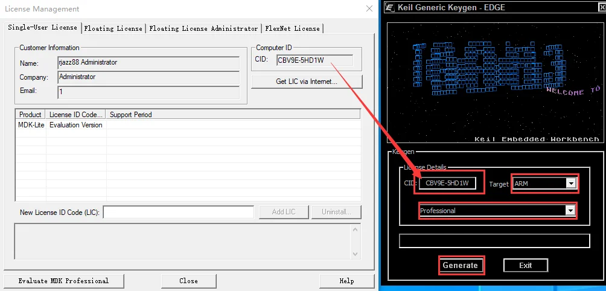Click the Get LIC via Internet button
The width and height of the screenshot is (606, 291).
coord(307,82)
